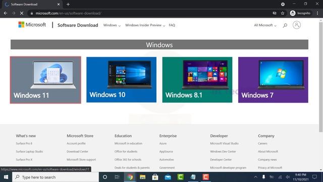Image resolution: width=323 pixels, height=182 pixels.
Task: Expand Windows Insider Preview dropdown
Action: click(145, 25)
